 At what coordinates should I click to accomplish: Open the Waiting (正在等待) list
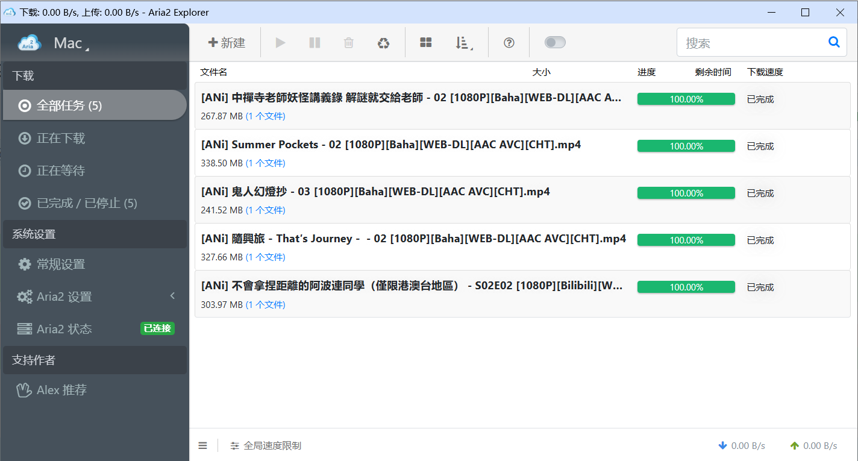point(95,171)
